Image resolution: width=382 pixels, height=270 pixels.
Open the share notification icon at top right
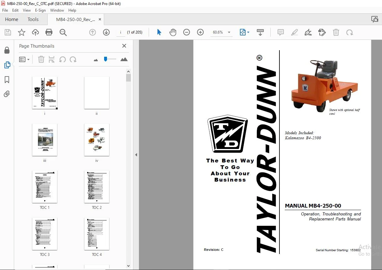pos(374,19)
